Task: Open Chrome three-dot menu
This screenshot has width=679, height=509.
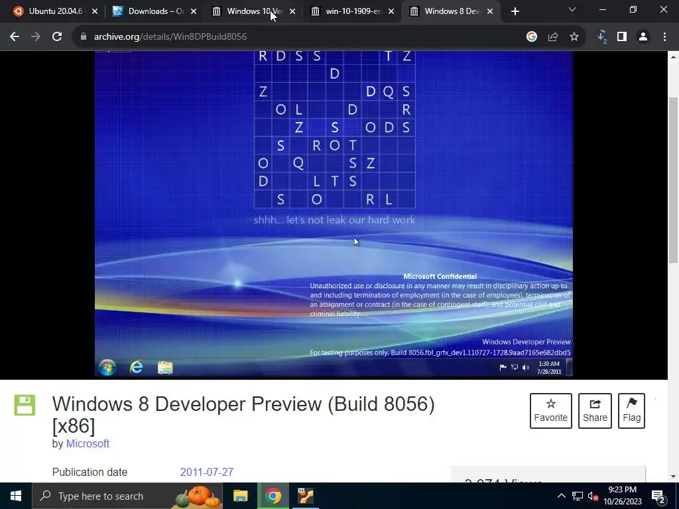Action: (664, 37)
